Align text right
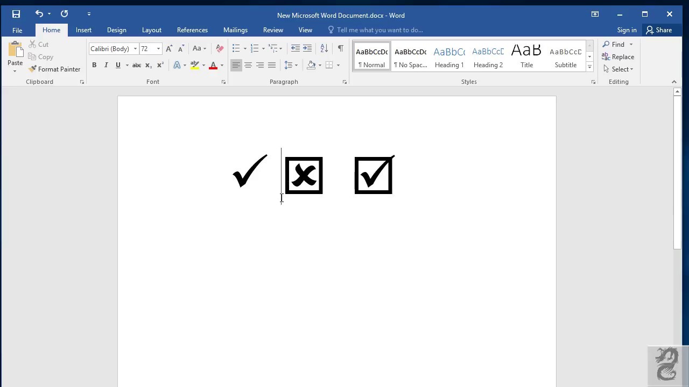689x387 pixels. [x=260, y=65]
